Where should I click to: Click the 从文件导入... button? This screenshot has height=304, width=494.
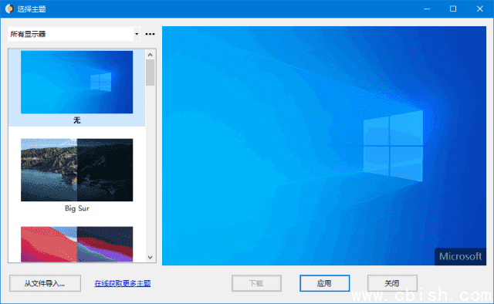point(45,283)
